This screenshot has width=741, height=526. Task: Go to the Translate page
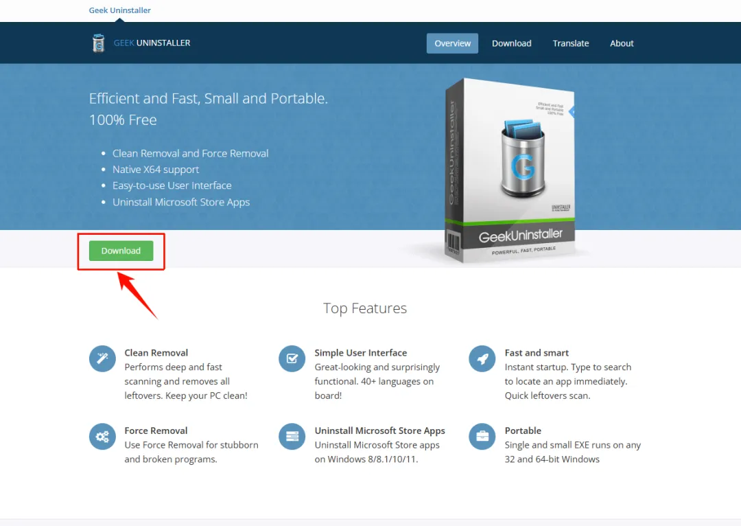[570, 43]
